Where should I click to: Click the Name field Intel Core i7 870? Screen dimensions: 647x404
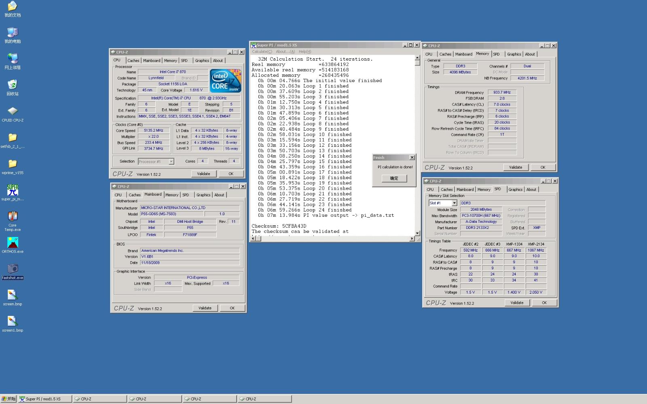pos(173,72)
